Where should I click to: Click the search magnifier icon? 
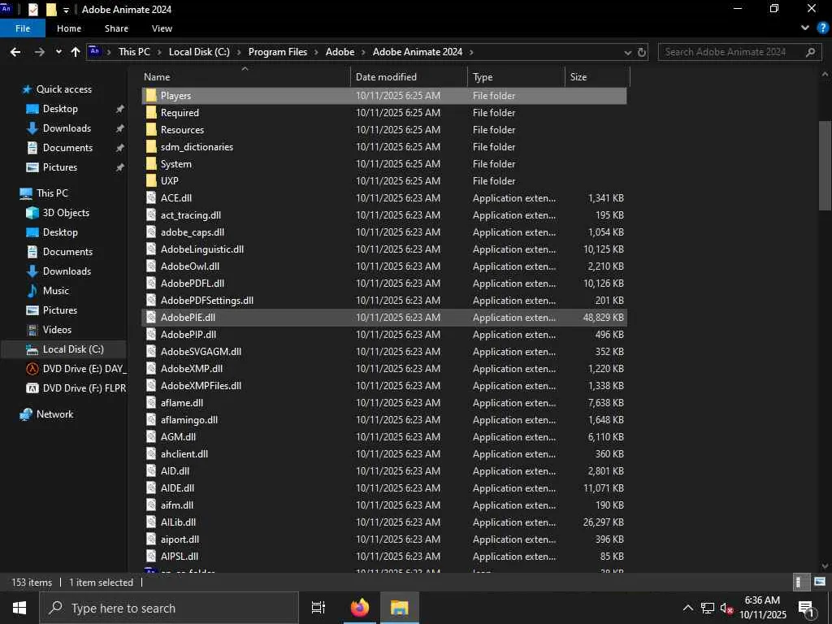coord(810,52)
